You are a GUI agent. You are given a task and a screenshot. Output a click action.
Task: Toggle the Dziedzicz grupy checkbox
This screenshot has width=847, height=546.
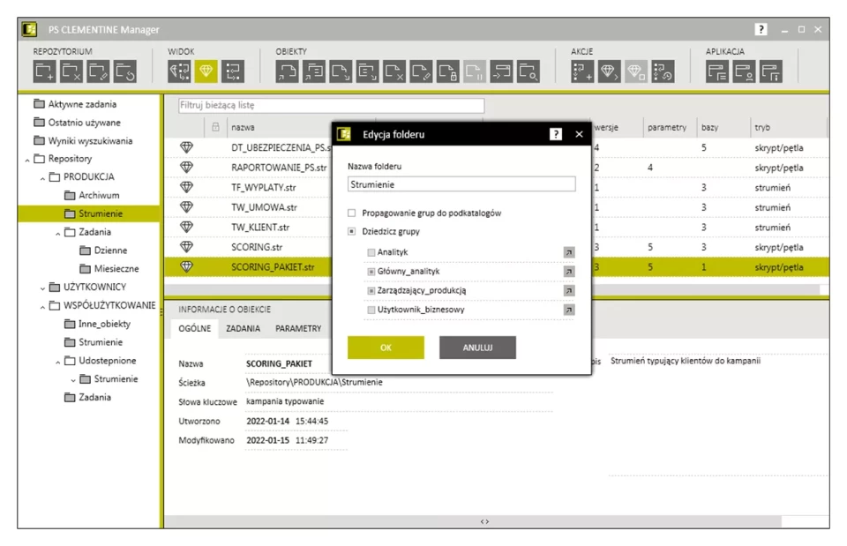point(352,231)
